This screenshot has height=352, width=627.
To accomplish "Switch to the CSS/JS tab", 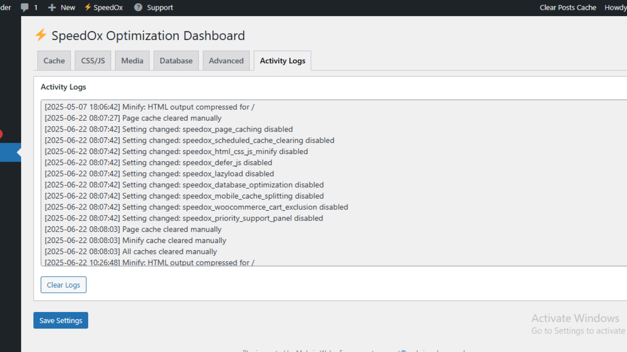I will click(x=93, y=61).
